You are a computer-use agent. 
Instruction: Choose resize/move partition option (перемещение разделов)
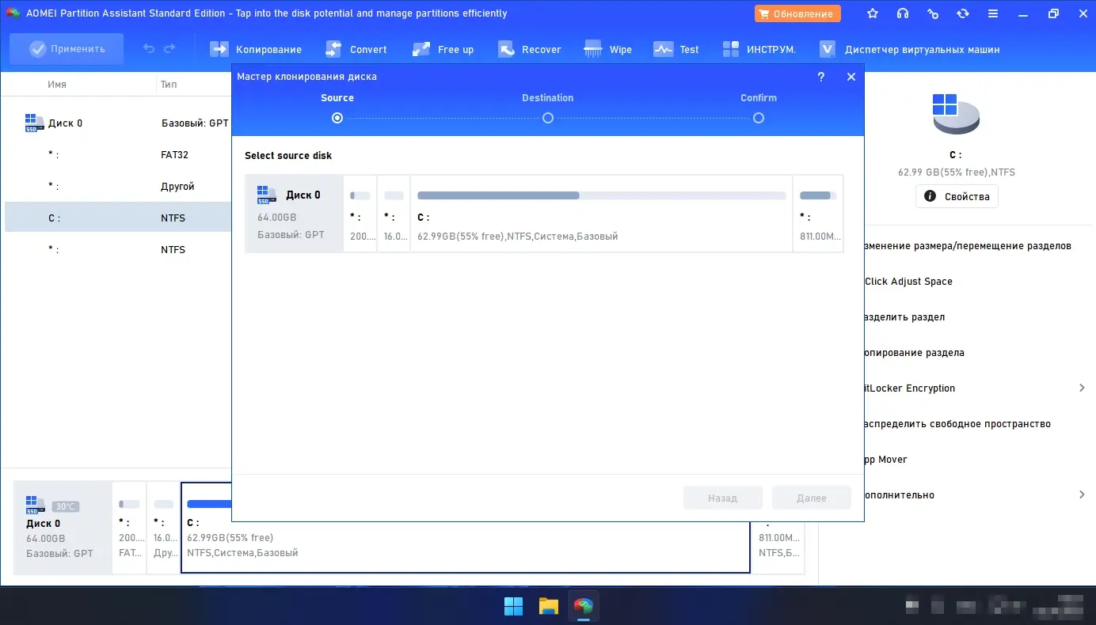point(968,246)
